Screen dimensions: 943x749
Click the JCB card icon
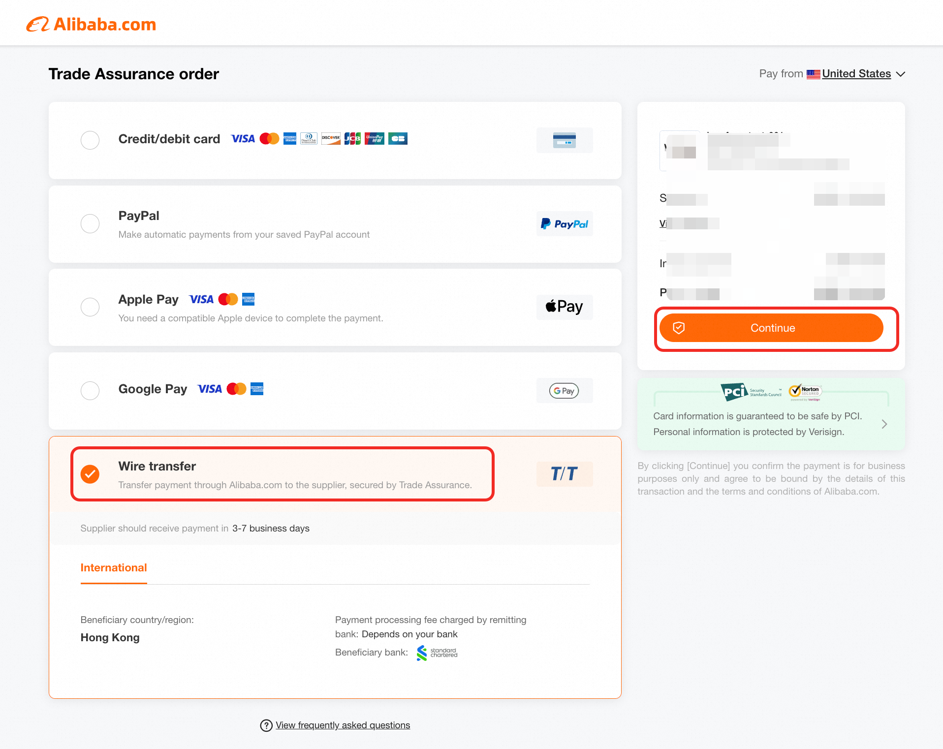click(x=352, y=139)
